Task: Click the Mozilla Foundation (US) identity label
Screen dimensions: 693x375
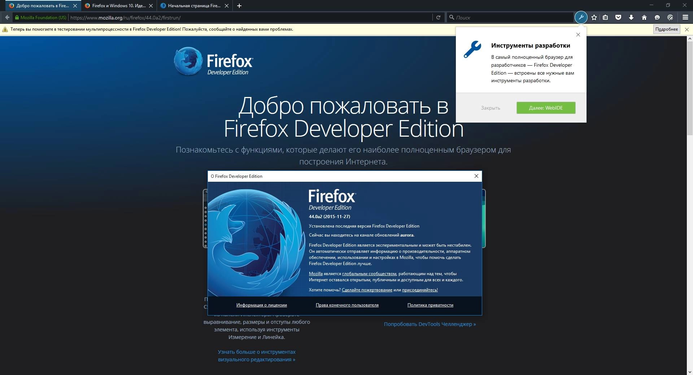Action: [x=43, y=17]
